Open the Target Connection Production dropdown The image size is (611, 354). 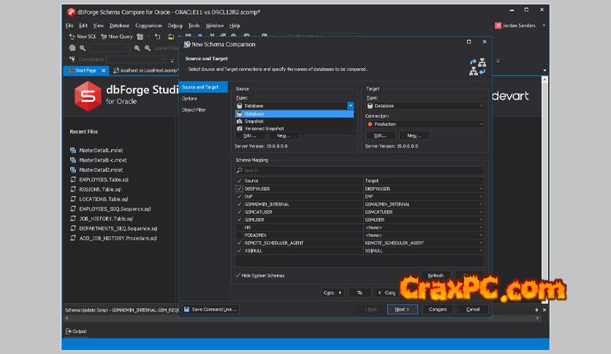coord(481,124)
